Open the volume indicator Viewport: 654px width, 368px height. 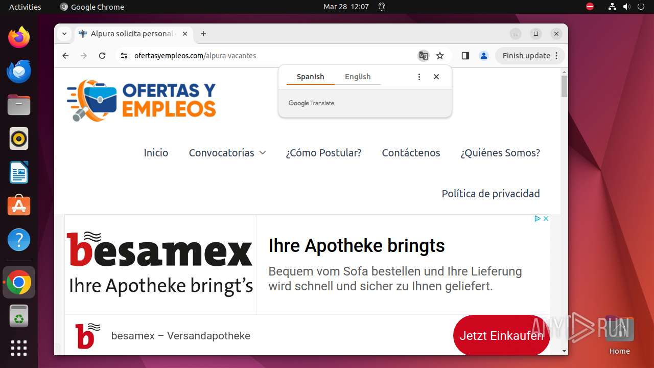(627, 7)
